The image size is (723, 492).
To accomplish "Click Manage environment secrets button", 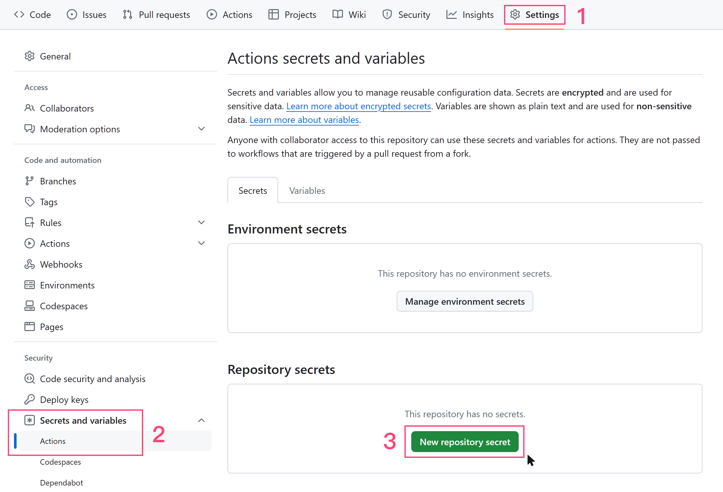I will tap(465, 301).
